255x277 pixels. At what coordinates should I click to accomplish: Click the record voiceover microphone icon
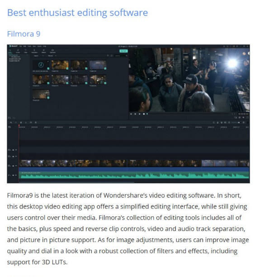point(217,122)
